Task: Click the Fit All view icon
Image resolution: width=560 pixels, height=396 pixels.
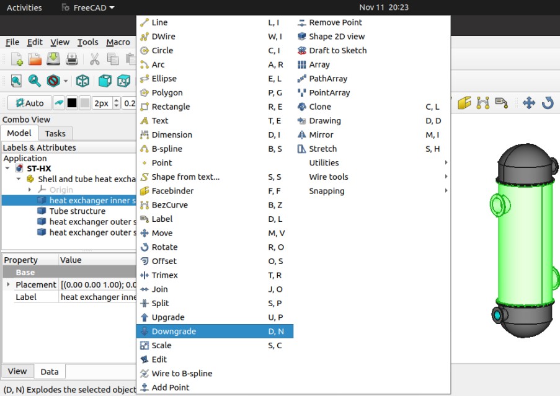Action: tap(16, 81)
